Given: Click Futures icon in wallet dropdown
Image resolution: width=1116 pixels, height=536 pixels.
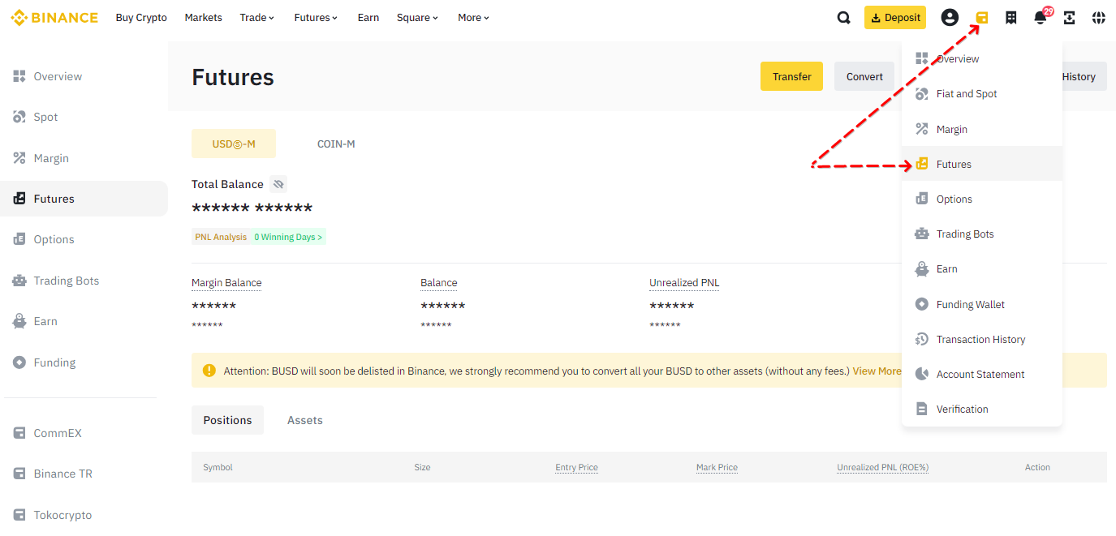Looking at the screenshot, I should tap(921, 164).
